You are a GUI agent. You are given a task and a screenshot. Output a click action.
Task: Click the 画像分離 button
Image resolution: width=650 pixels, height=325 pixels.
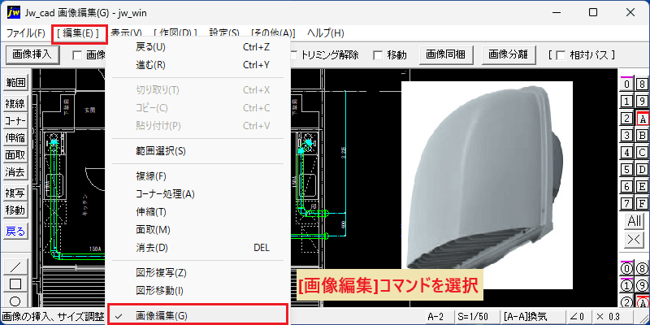pyautogui.click(x=509, y=54)
